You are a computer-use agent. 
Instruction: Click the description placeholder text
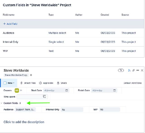pyautogui.click(x=24, y=122)
